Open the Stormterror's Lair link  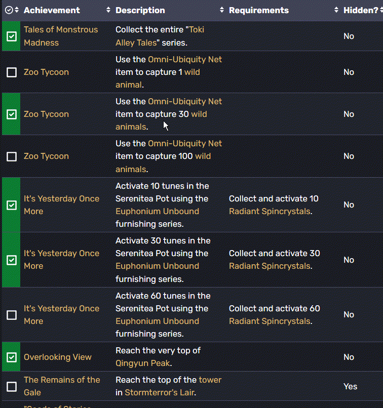tap(160, 392)
